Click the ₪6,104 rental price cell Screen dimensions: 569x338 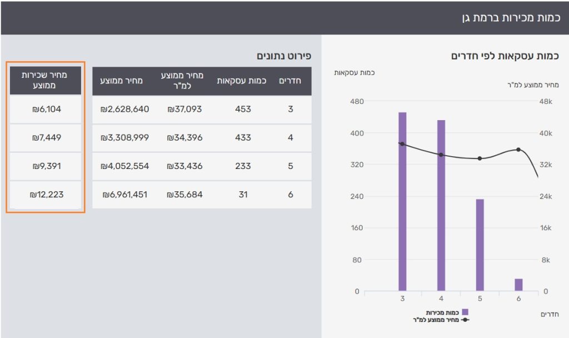46,110
